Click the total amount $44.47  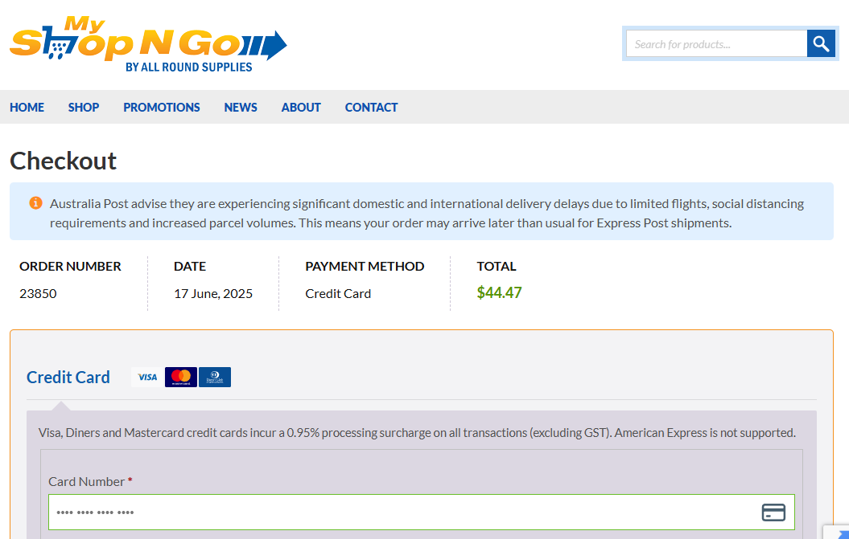coord(499,292)
